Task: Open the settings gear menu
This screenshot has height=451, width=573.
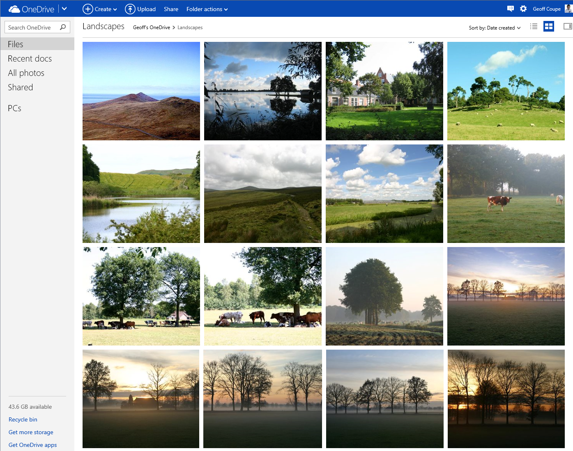Action: pyautogui.click(x=523, y=9)
